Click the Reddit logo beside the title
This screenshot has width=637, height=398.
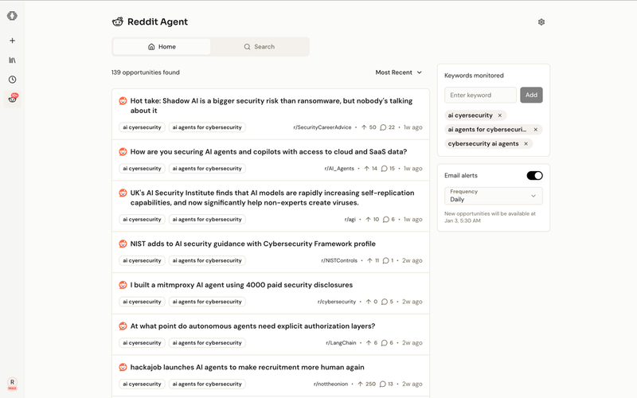pyautogui.click(x=117, y=22)
